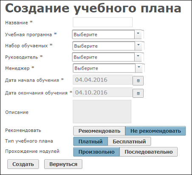Select the Рекомендовать toggle option
Image resolution: width=192 pixels, height=175 pixels.
point(99,131)
